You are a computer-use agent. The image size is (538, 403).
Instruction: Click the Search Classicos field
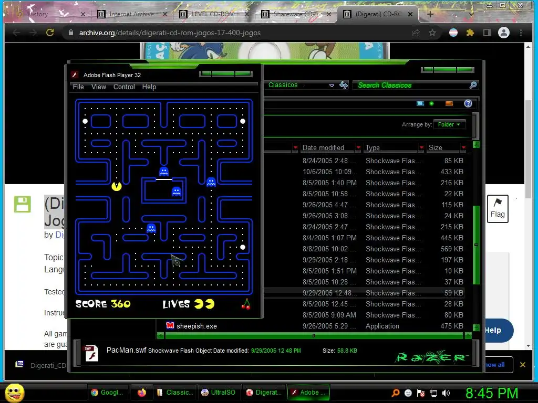pos(412,85)
